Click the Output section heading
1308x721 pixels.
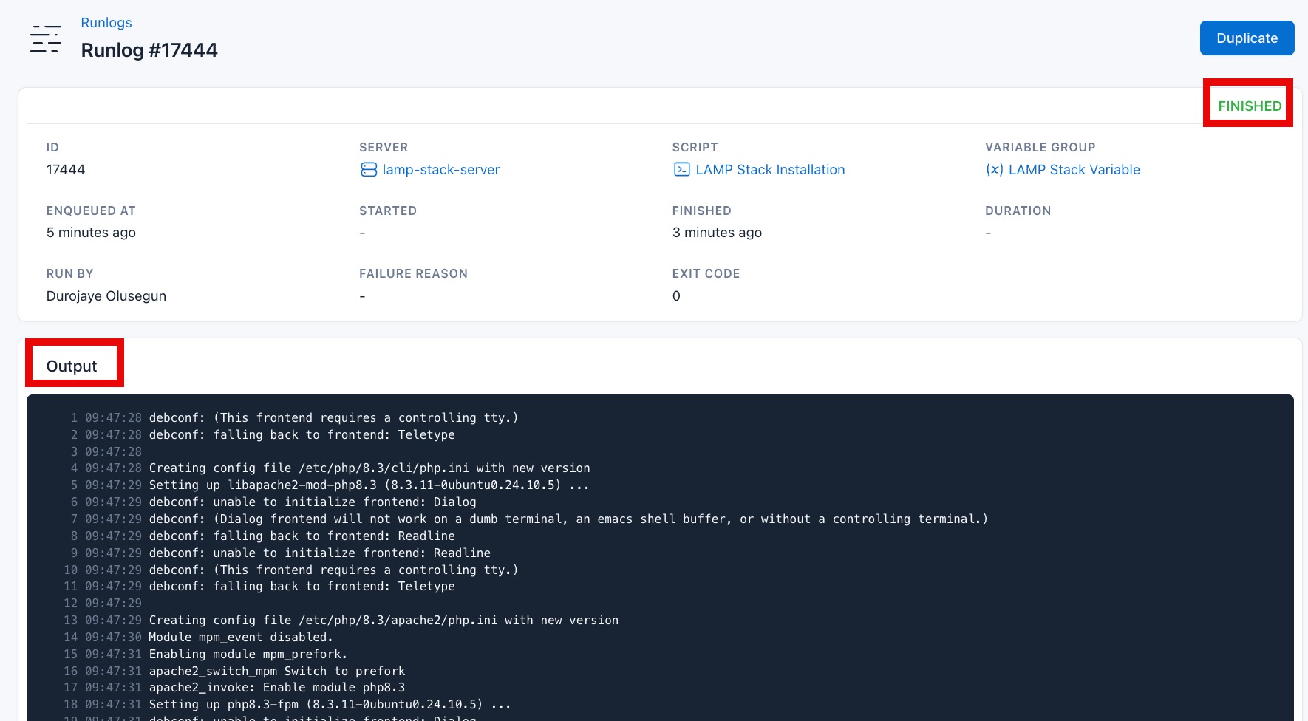pyautogui.click(x=72, y=365)
